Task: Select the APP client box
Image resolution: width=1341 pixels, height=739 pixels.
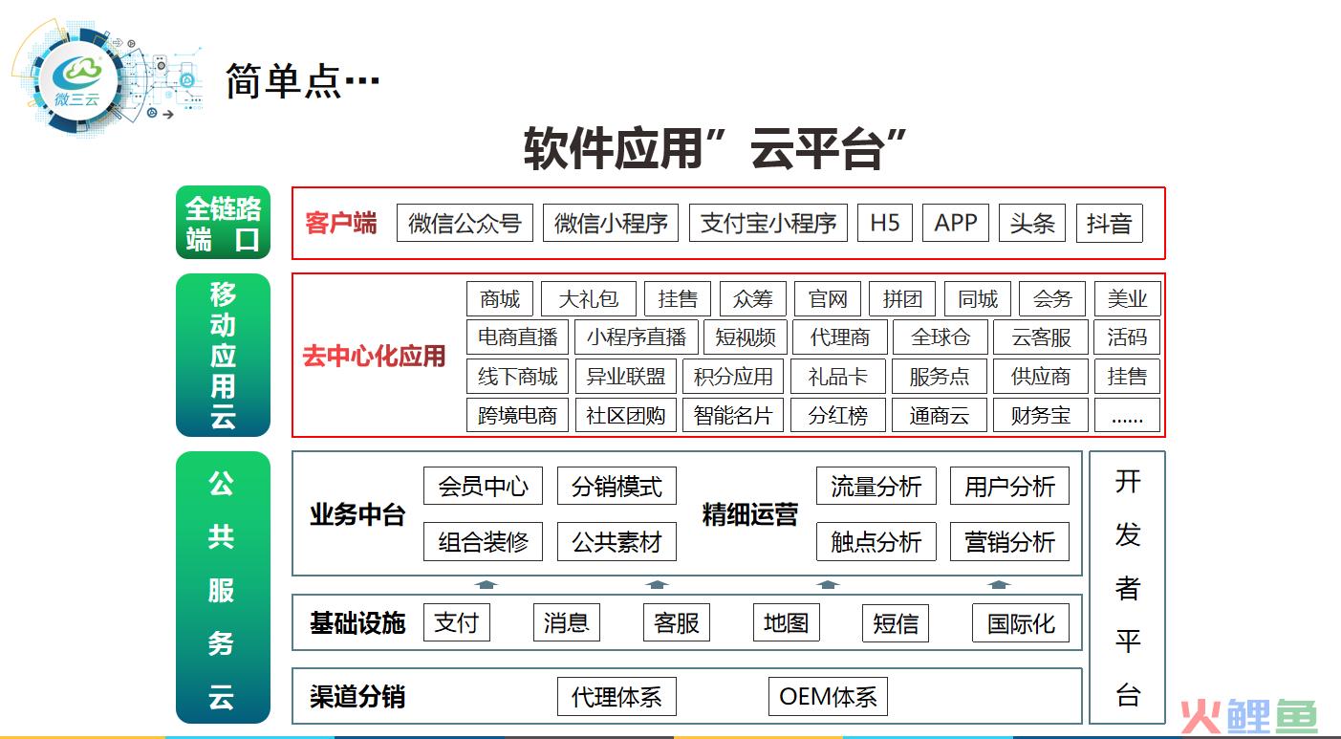Action: tap(956, 223)
